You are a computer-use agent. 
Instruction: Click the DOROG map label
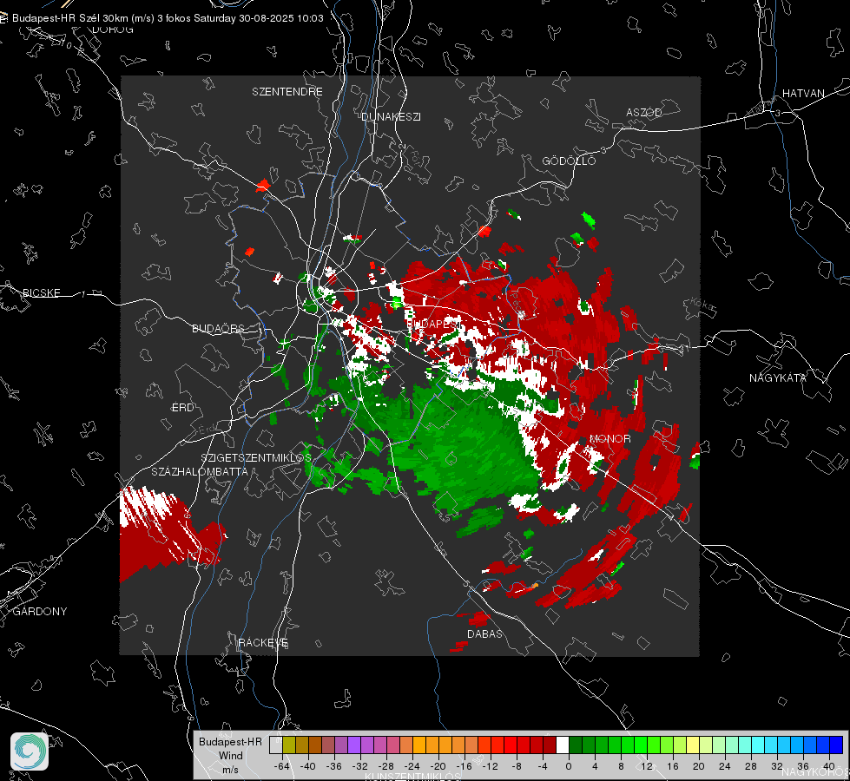[x=113, y=30]
